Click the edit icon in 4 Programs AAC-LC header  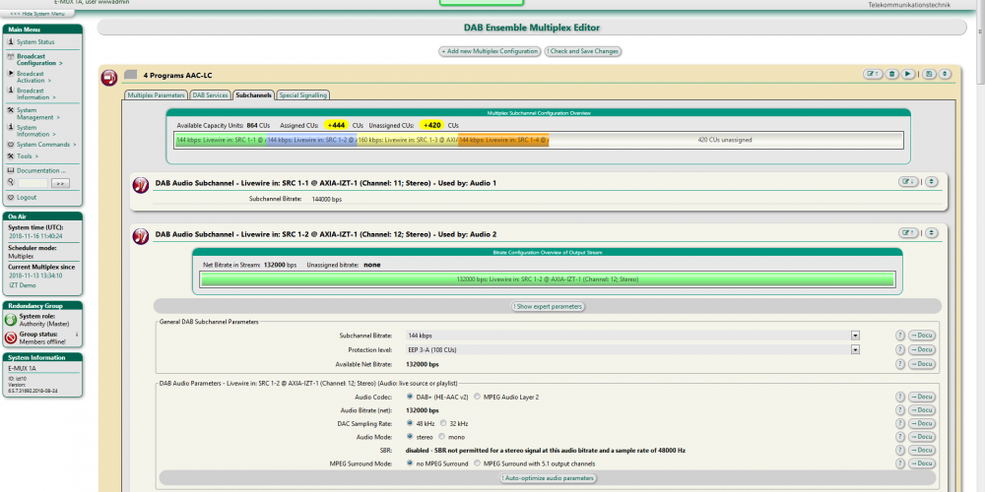[873, 74]
